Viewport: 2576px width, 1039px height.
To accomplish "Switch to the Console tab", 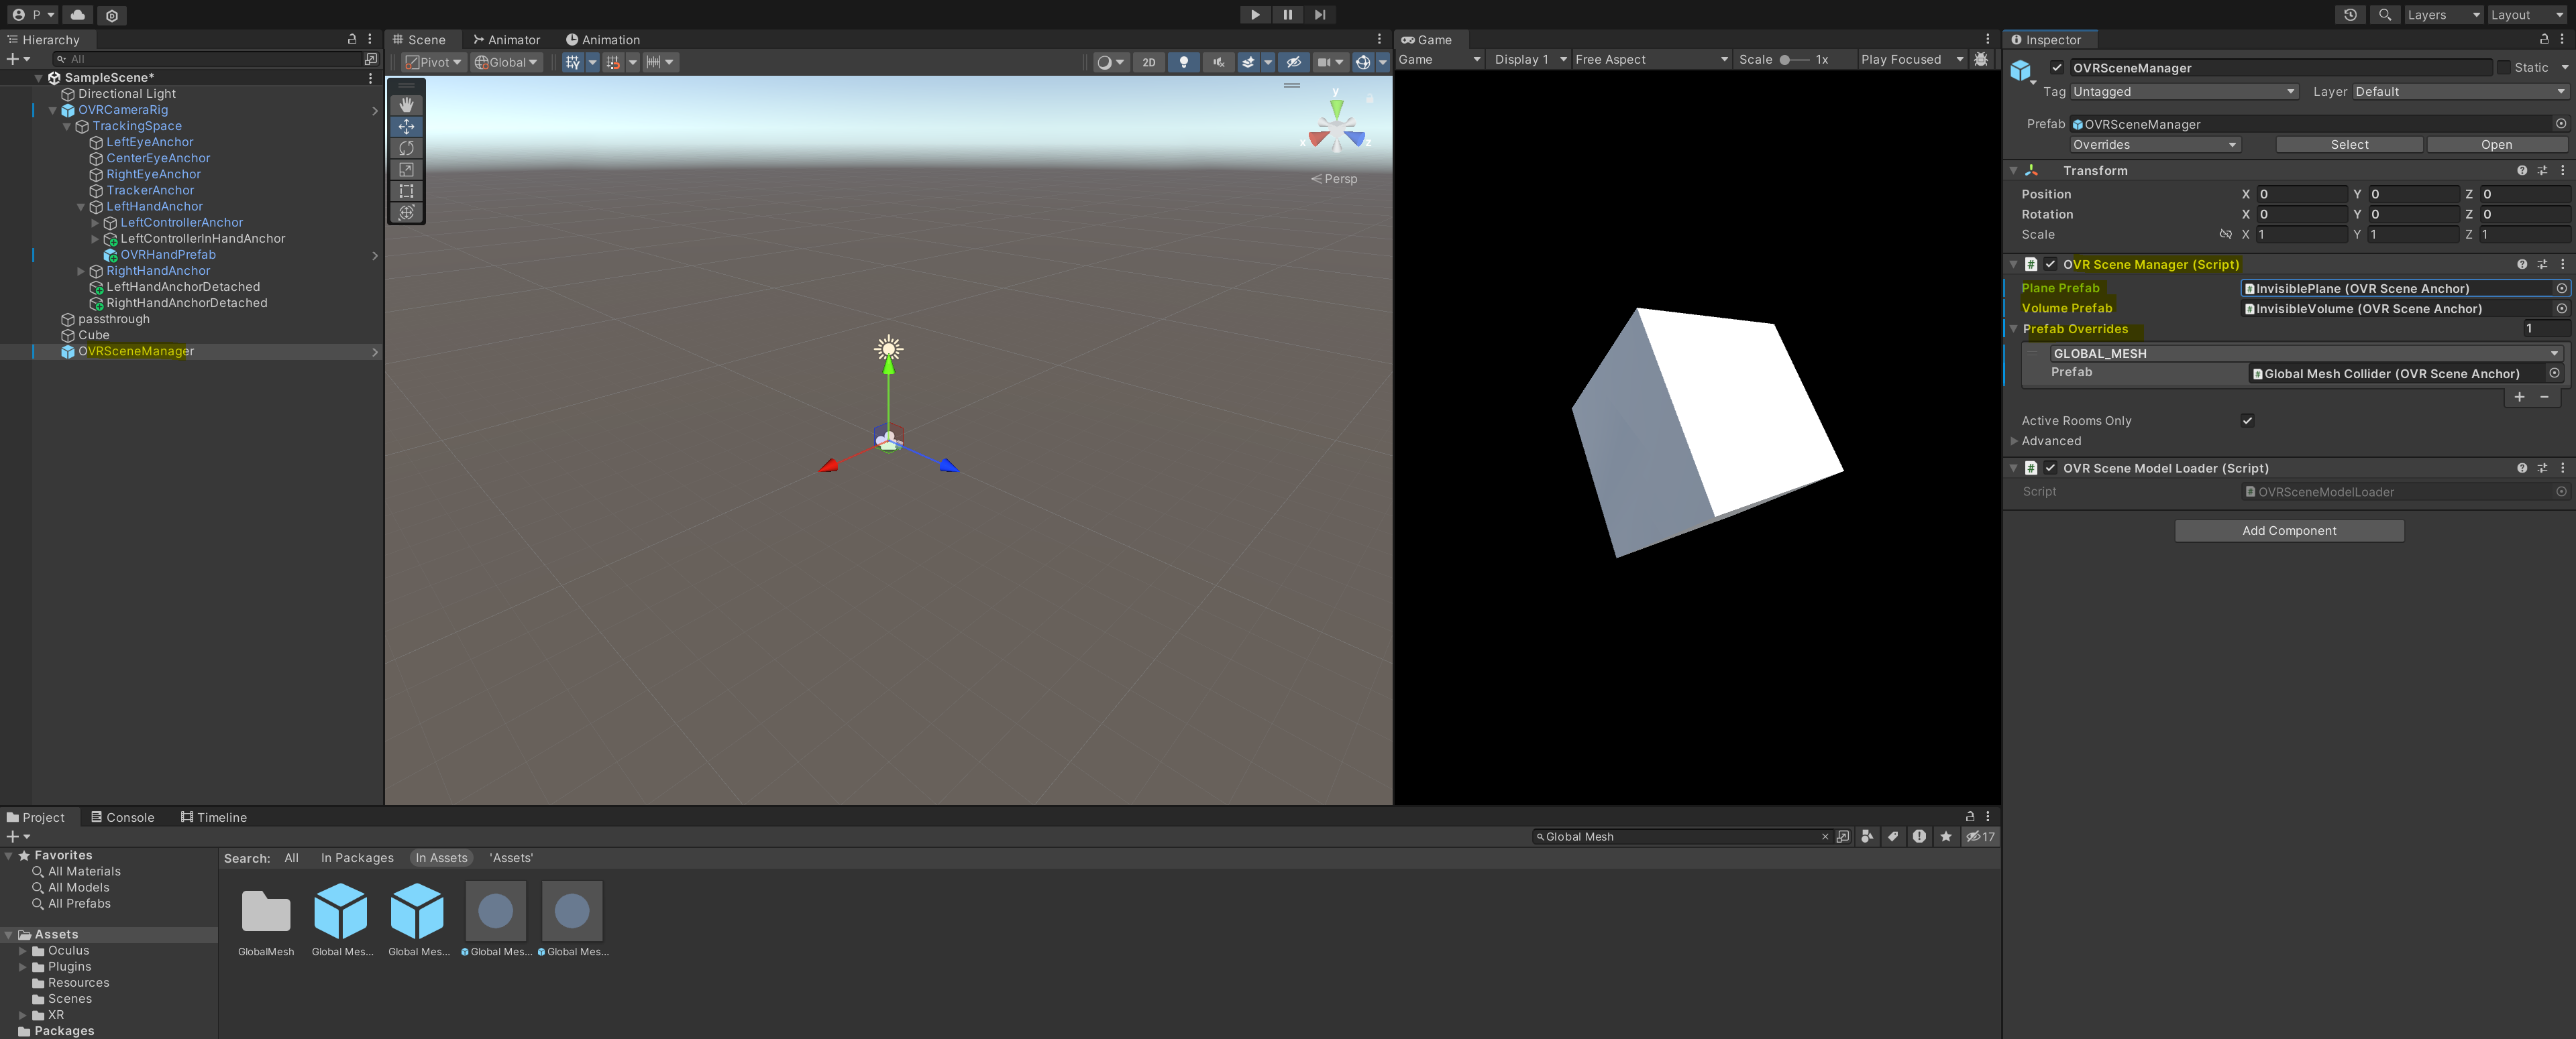I will click(123, 817).
